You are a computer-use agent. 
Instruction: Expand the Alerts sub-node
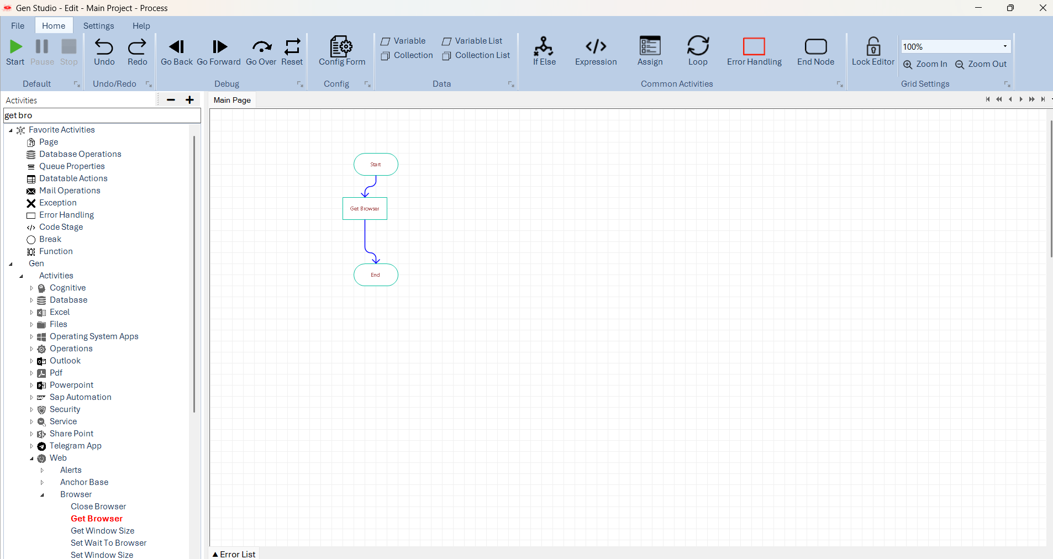pos(42,470)
